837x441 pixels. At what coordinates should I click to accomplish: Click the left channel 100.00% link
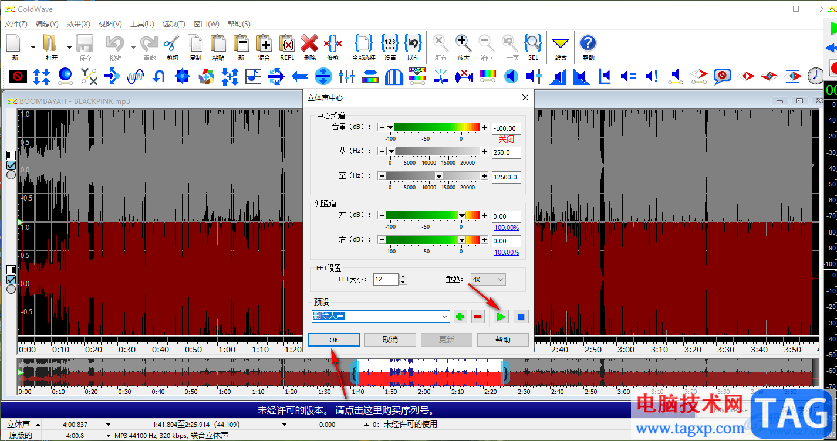point(507,228)
